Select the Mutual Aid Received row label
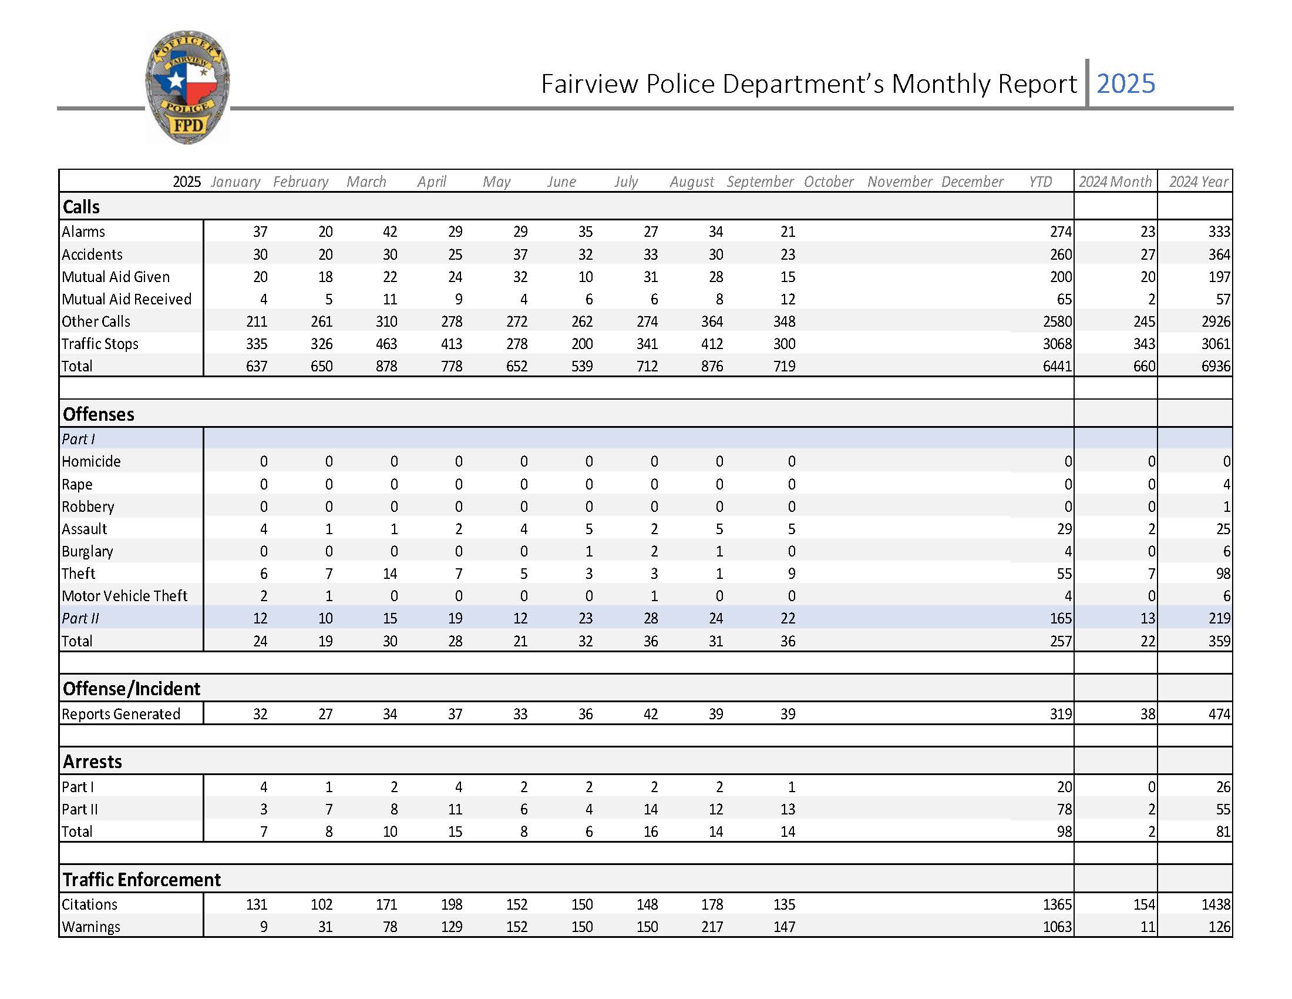Image resolution: width=1292 pixels, height=999 pixels. 126,299
